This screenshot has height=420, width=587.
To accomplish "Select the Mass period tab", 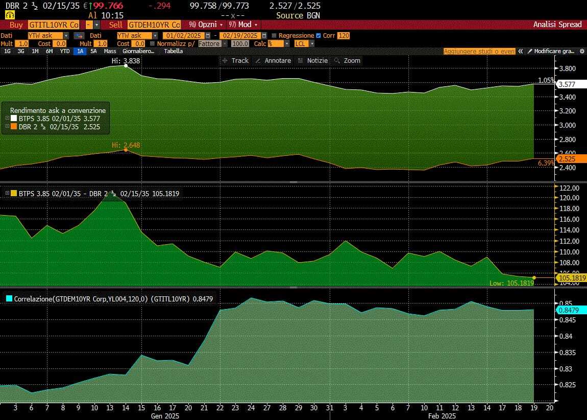I will (x=110, y=51).
